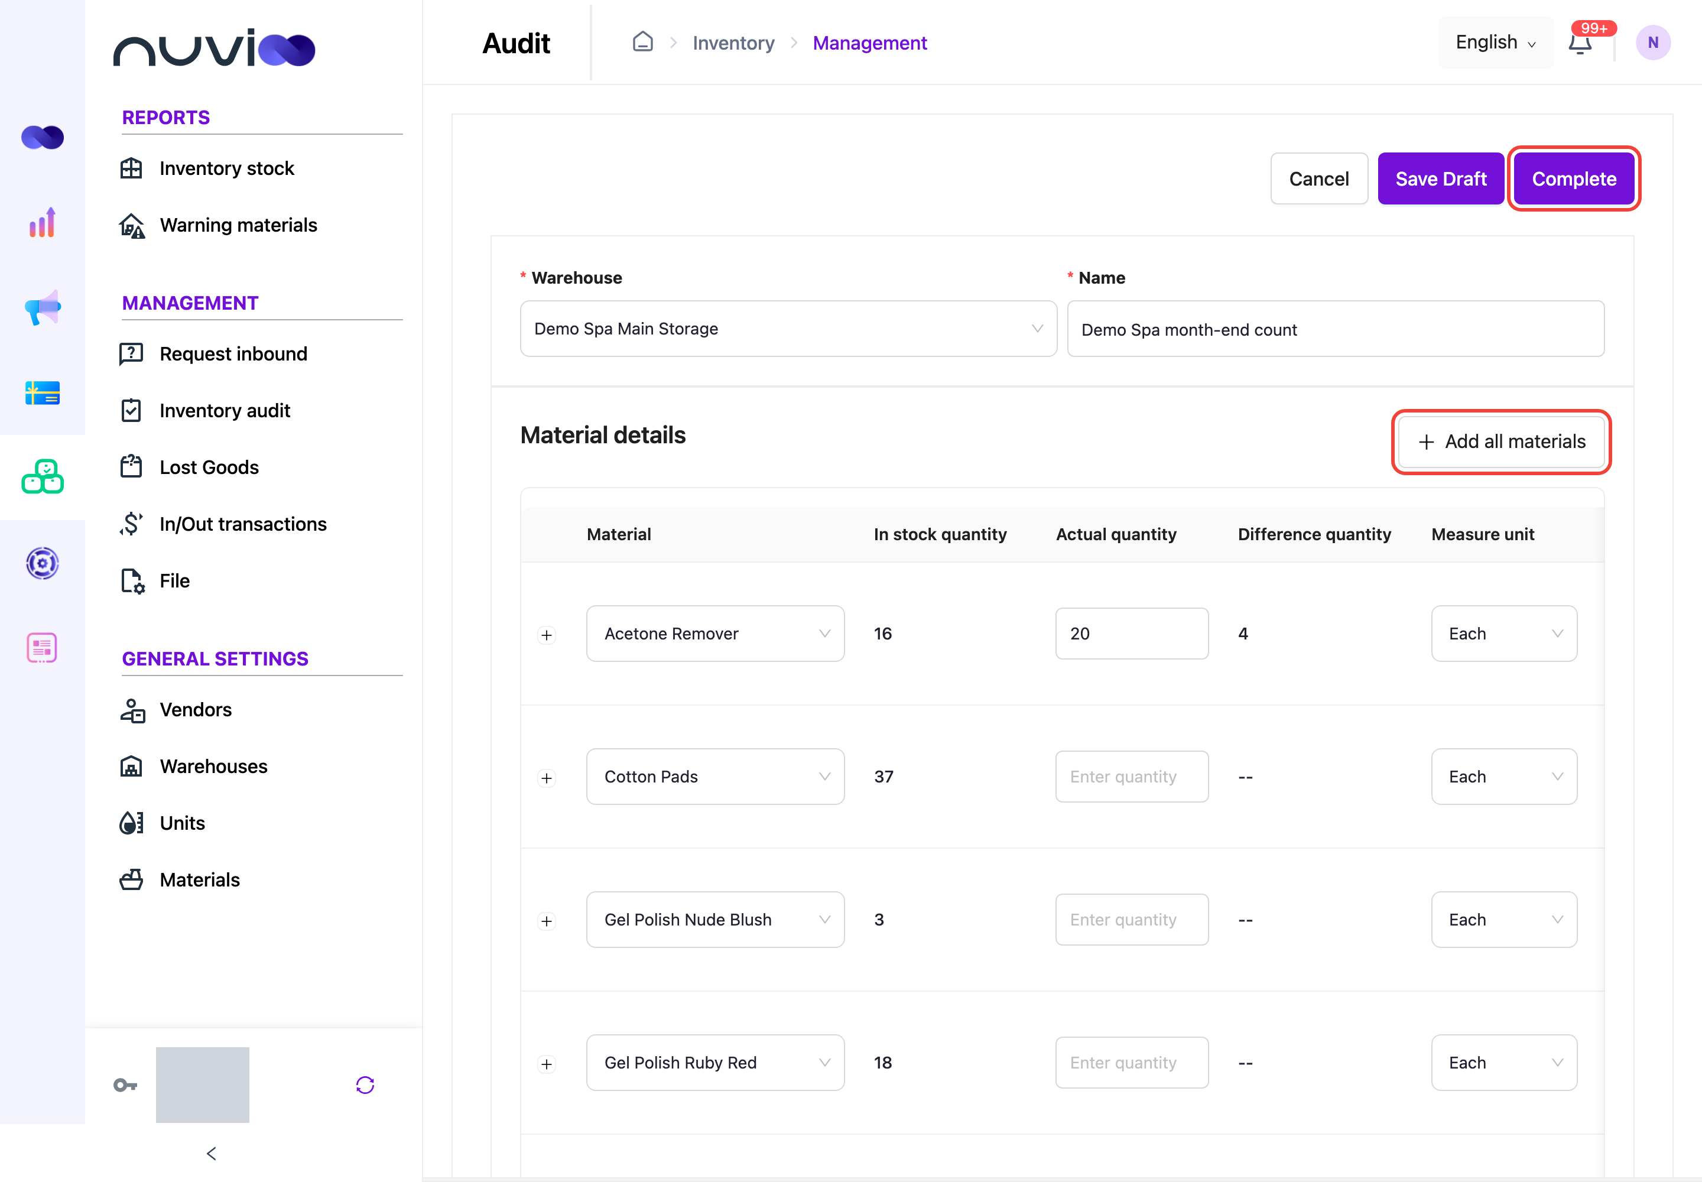Click the Inventory stock warehouse icon
Image resolution: width=1702 pixels, height=1182 pixels.
[x=131, y=168]
